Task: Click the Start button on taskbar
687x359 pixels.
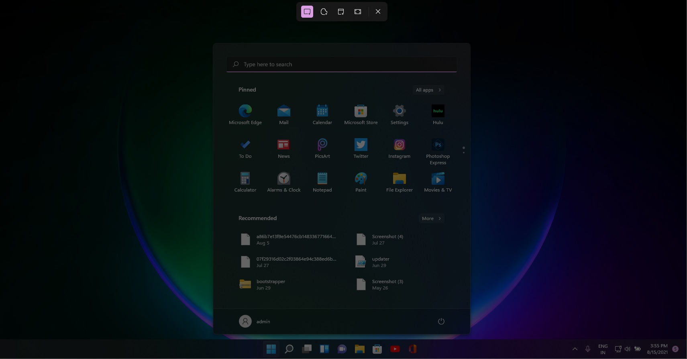Action: point(271,349)
